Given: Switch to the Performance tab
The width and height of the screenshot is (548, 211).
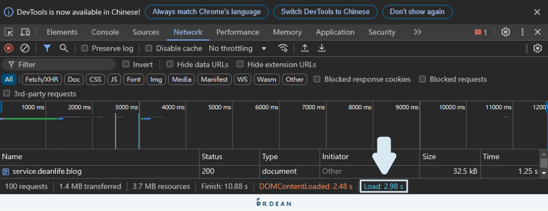Looking at the screenshot, I should click(x=238, y=32).
